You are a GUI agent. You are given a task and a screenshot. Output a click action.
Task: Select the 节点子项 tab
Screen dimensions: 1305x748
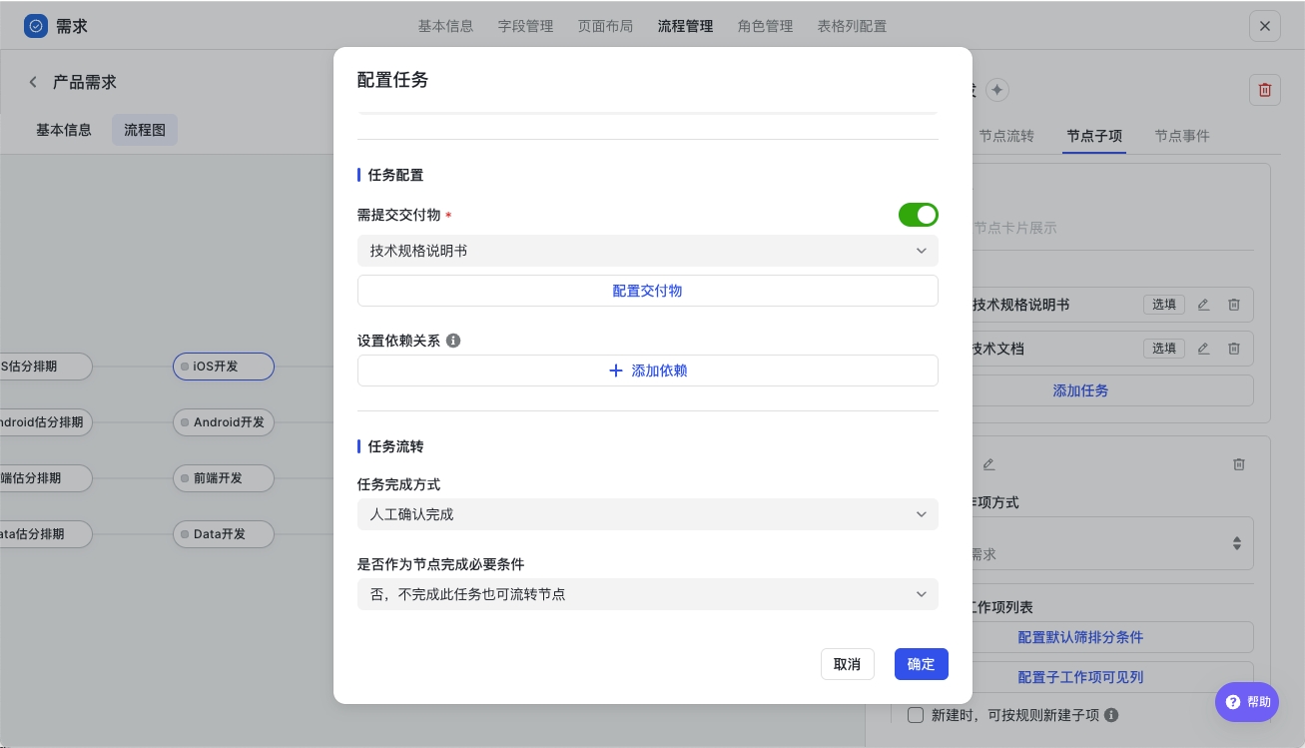pyautogui.click(x=1094, y=136)
